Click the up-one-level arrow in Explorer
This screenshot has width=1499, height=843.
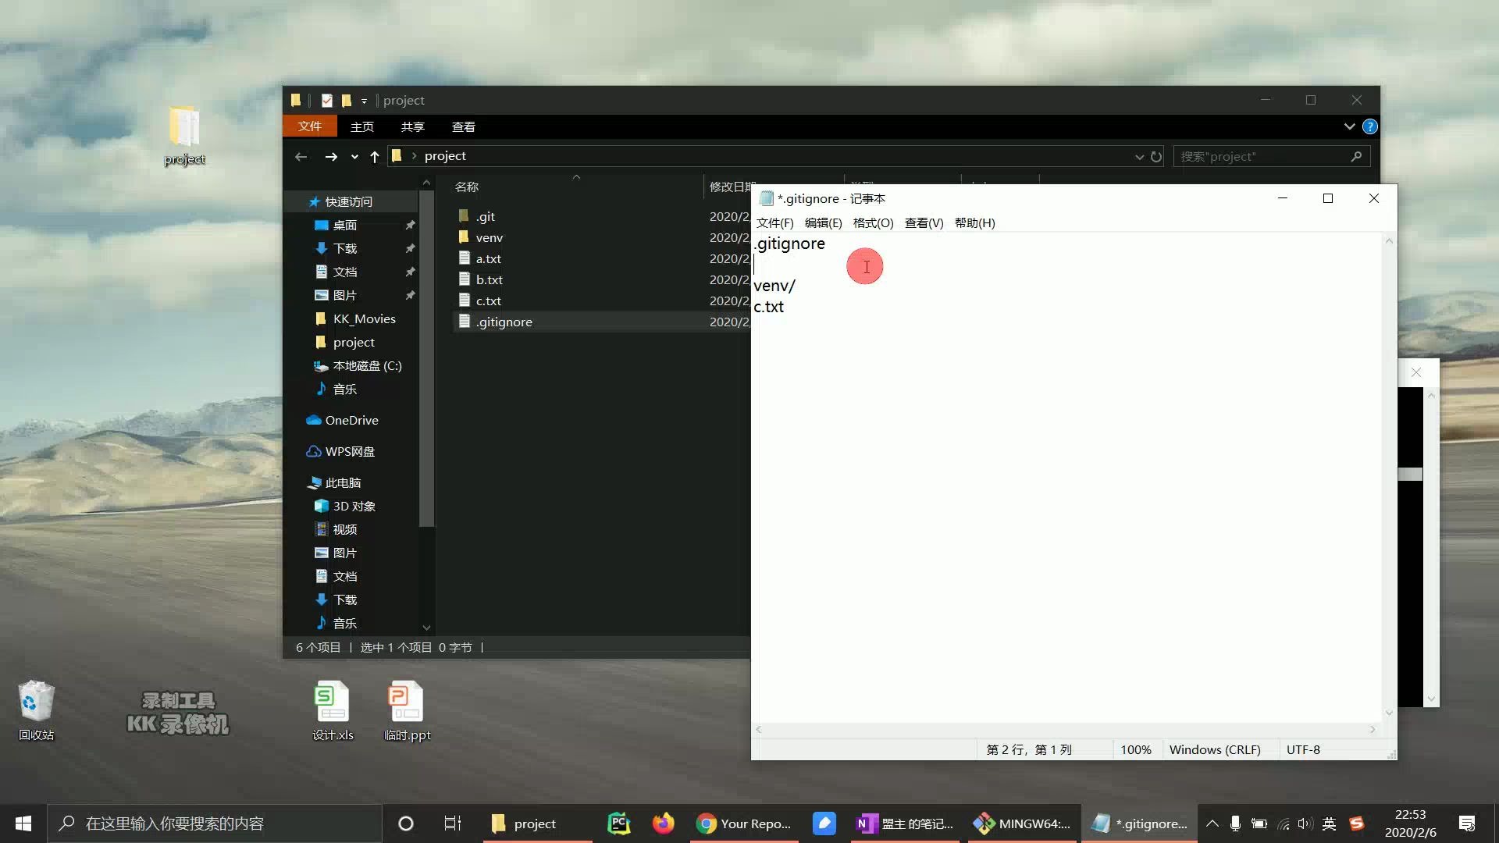coord(375,157)
